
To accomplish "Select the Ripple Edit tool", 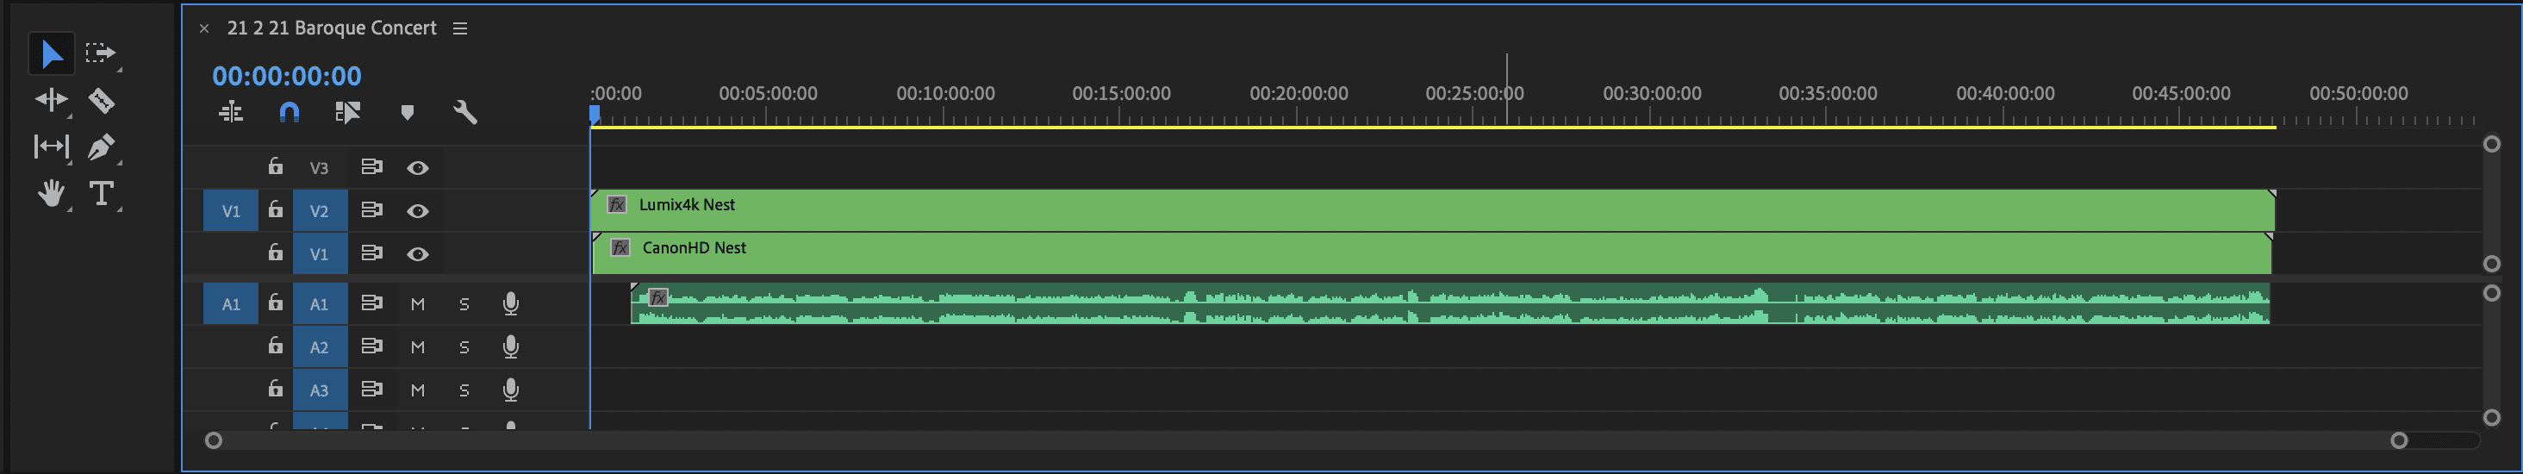I will coord(51,99).
